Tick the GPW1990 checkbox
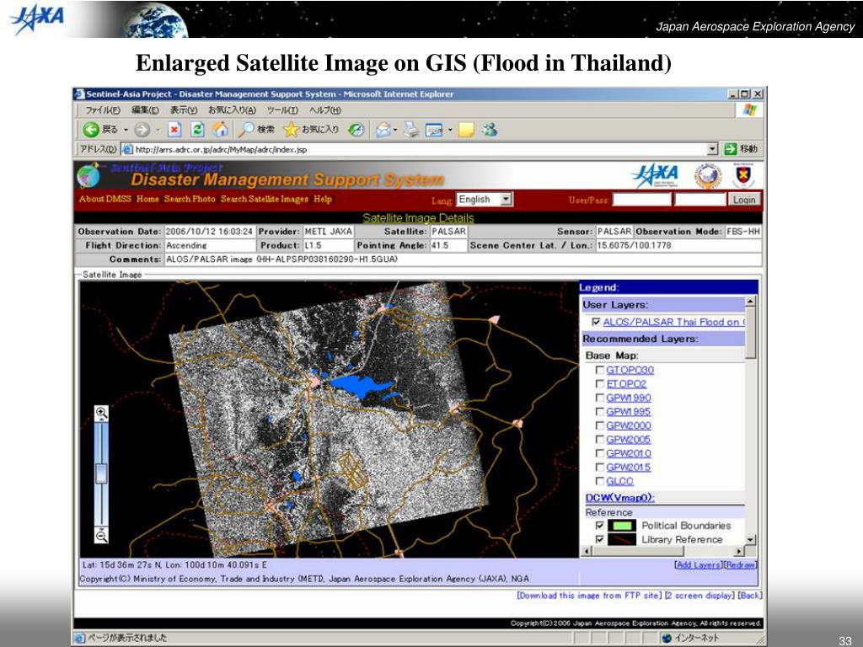Image resolution: width=863 pixels, height=647 pixels. click(x=600, y=398)
